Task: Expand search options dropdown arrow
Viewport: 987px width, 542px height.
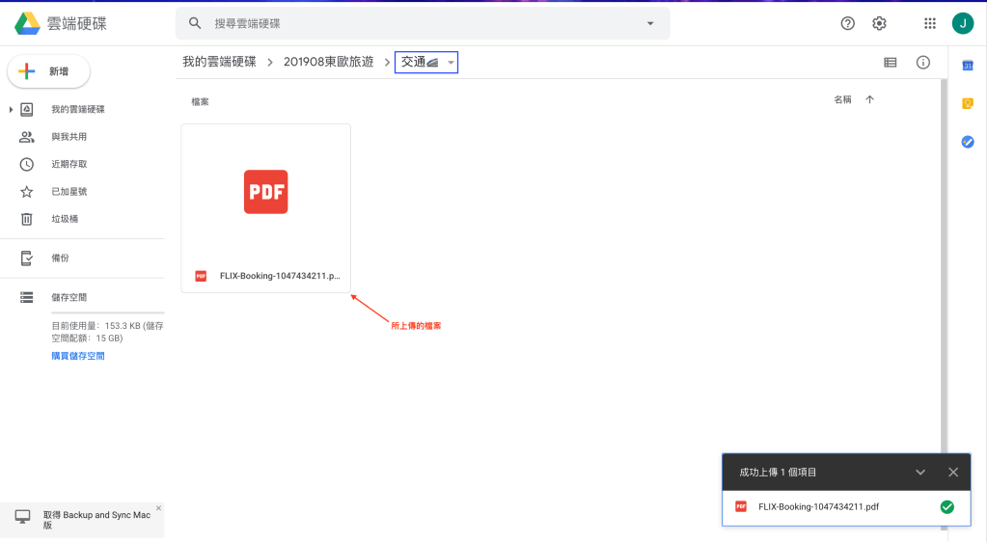Action: click(x=650, y=23)
